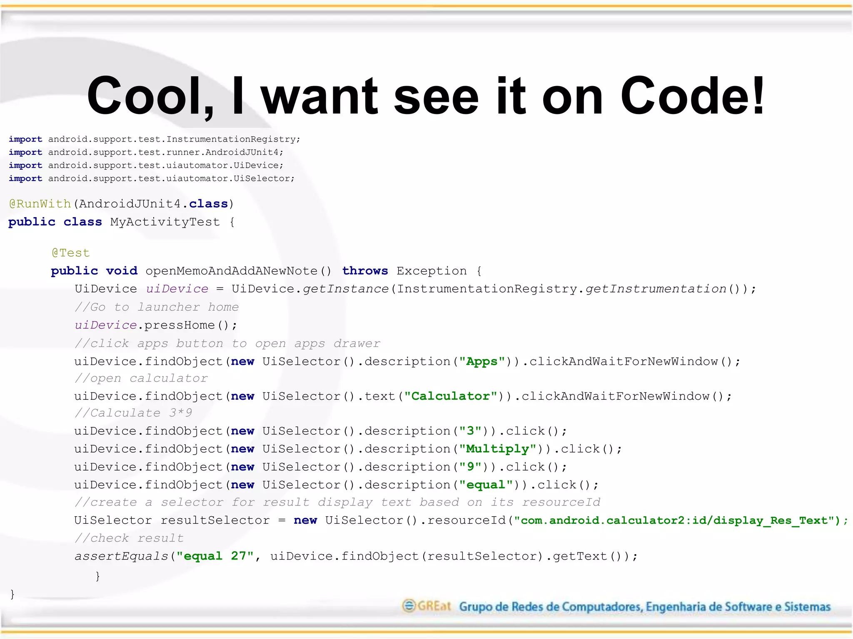Screen dimensions: 853x639
Task: Click the "//check result" comment
Action: point(129,538)
